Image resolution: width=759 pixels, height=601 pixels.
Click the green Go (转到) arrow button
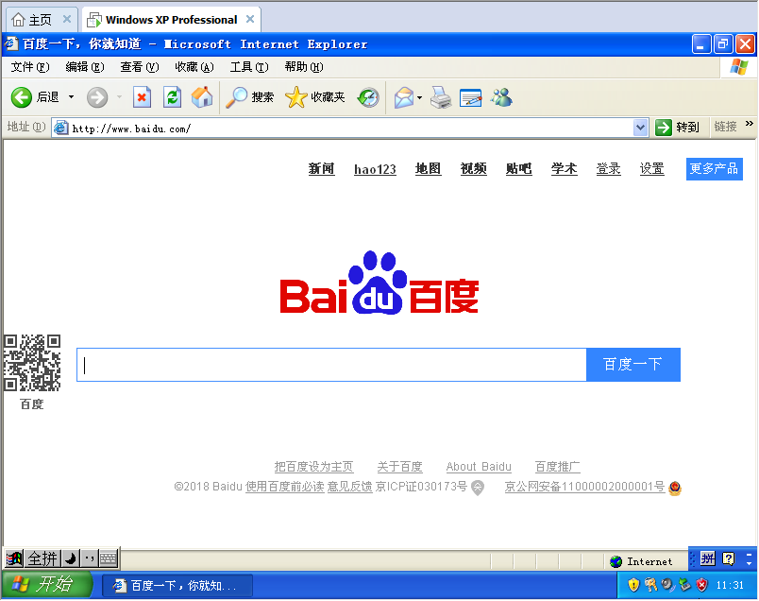pyautogui.click(x=664, y=128)
